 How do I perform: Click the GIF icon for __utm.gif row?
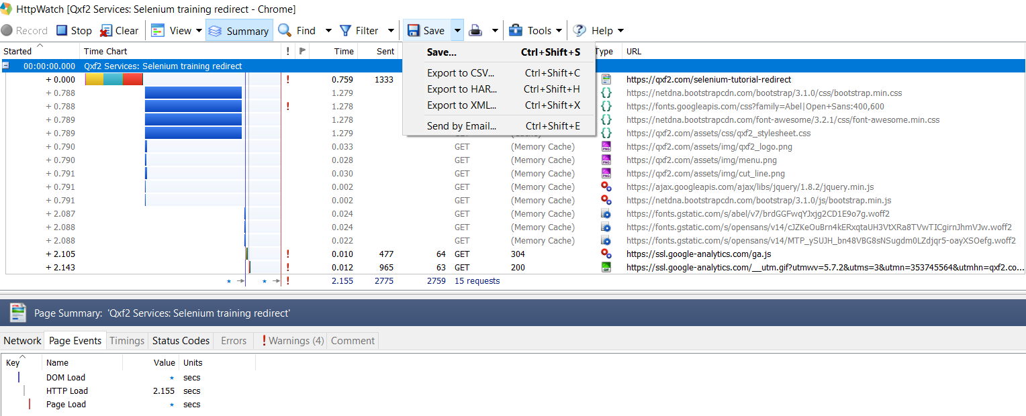(606, 268)
